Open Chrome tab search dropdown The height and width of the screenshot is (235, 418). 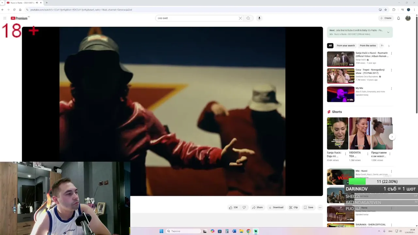point(3,3)
